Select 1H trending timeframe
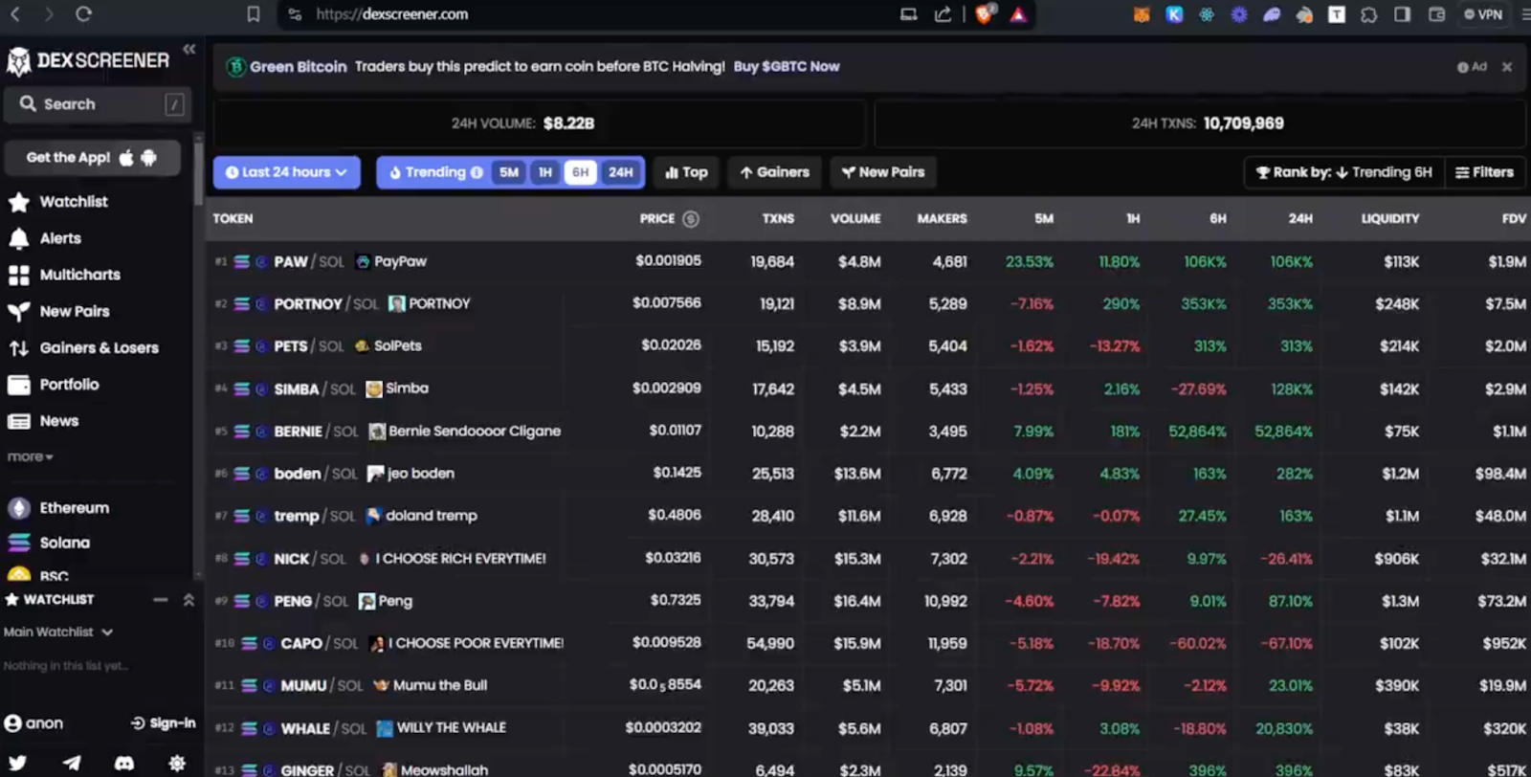1531x777 pixels. click(545, 172)
